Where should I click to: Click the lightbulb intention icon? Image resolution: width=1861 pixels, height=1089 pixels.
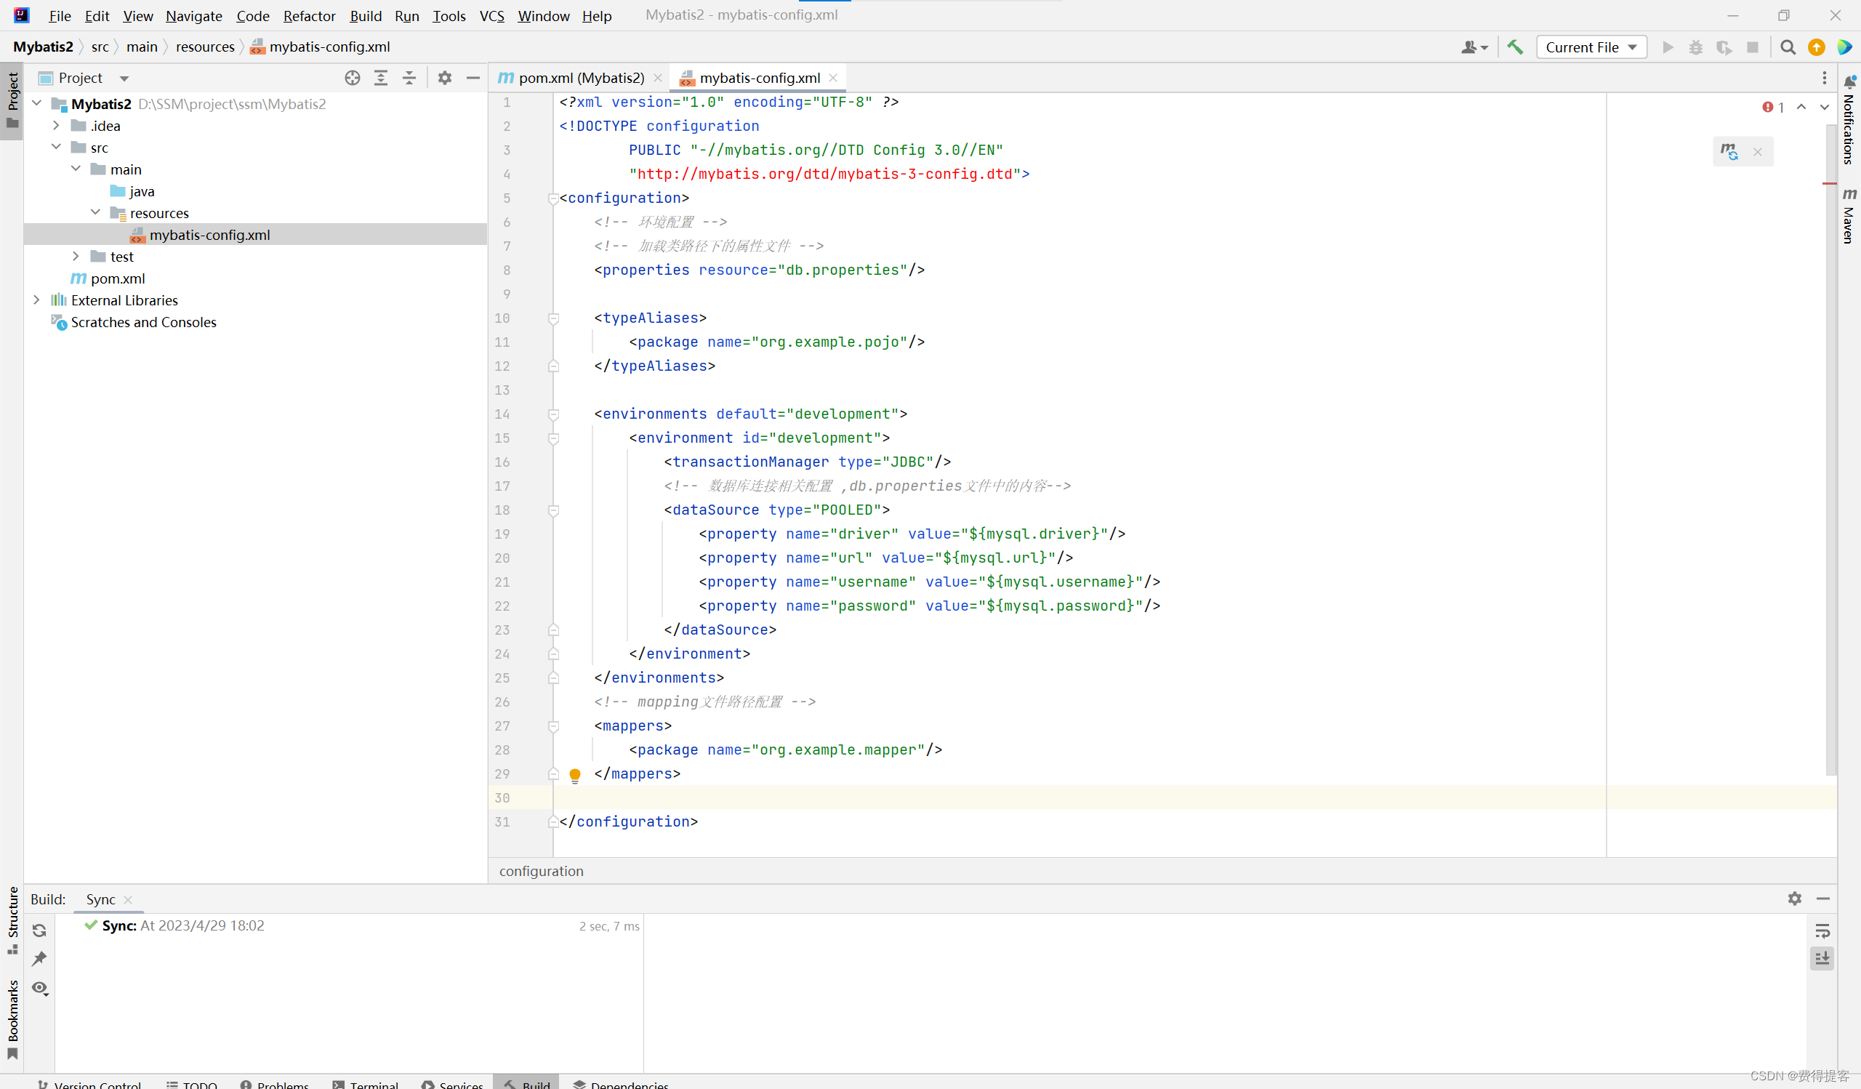pyautogui.click(x=574, y=774)
